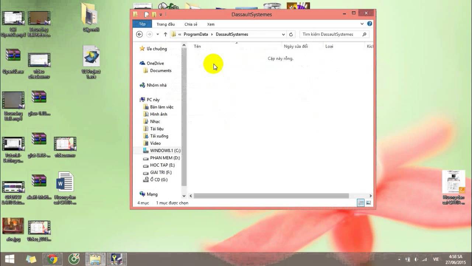Select the video check.wmv desktop file

39,66
